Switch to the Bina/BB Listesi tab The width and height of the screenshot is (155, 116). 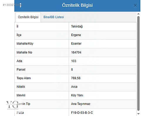coord(54,17)
